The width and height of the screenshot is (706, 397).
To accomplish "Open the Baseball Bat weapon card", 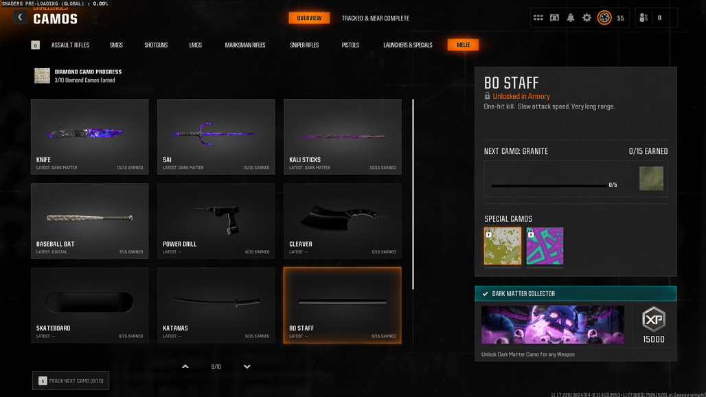I will [x=89, y=221].
